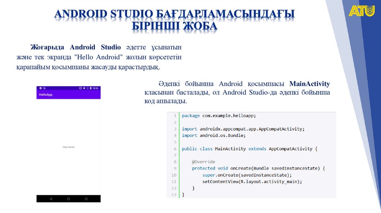Click the import android.os.Bundle line
This screenshot has width=381, height=213.
tap(214, 135)
